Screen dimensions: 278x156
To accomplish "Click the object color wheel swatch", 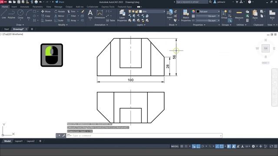I will tap(193, 12).
